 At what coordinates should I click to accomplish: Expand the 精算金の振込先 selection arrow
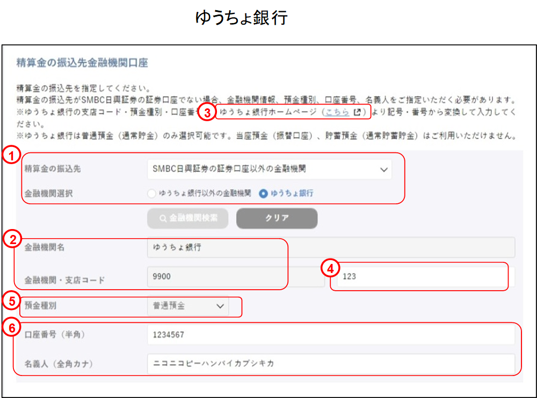pos(383,169)
